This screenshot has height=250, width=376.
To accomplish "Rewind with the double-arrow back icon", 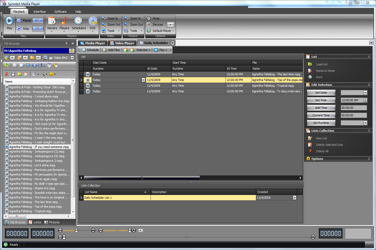I will pos(35,29).
